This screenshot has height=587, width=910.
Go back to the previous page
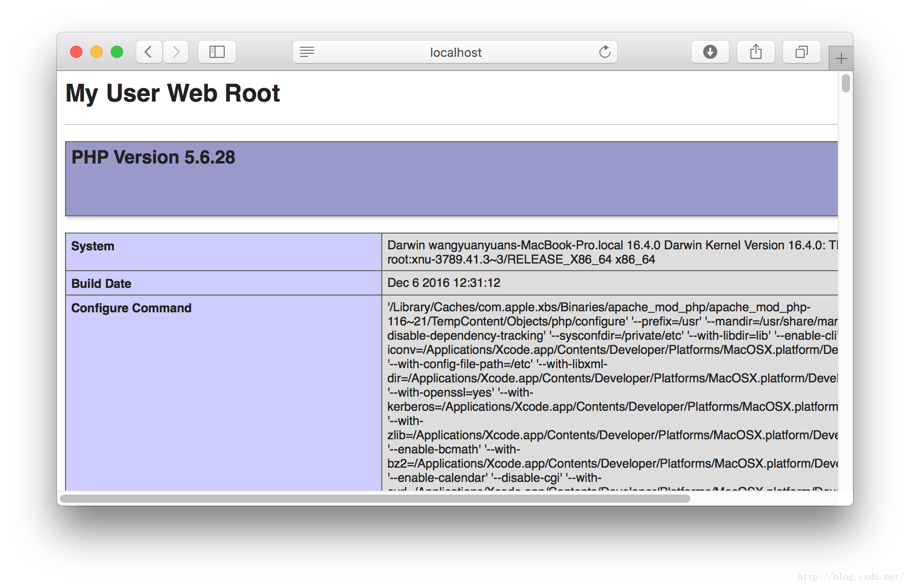point(149,52)
